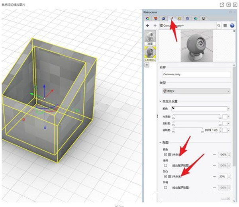This screenshot has width=239, height=207.
Task: Collapse the 贴图 textures section
Action: tap(161, 143)
